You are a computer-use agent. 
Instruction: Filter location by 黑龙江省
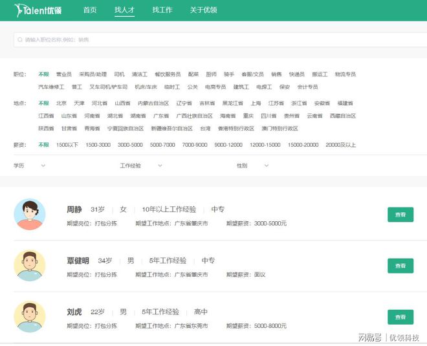point(233,103)
